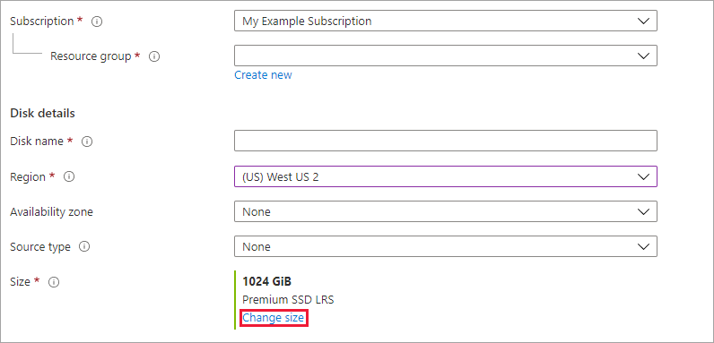714x343 pixels.
Task: Open the Resource group dropdown
Action: 445,56
